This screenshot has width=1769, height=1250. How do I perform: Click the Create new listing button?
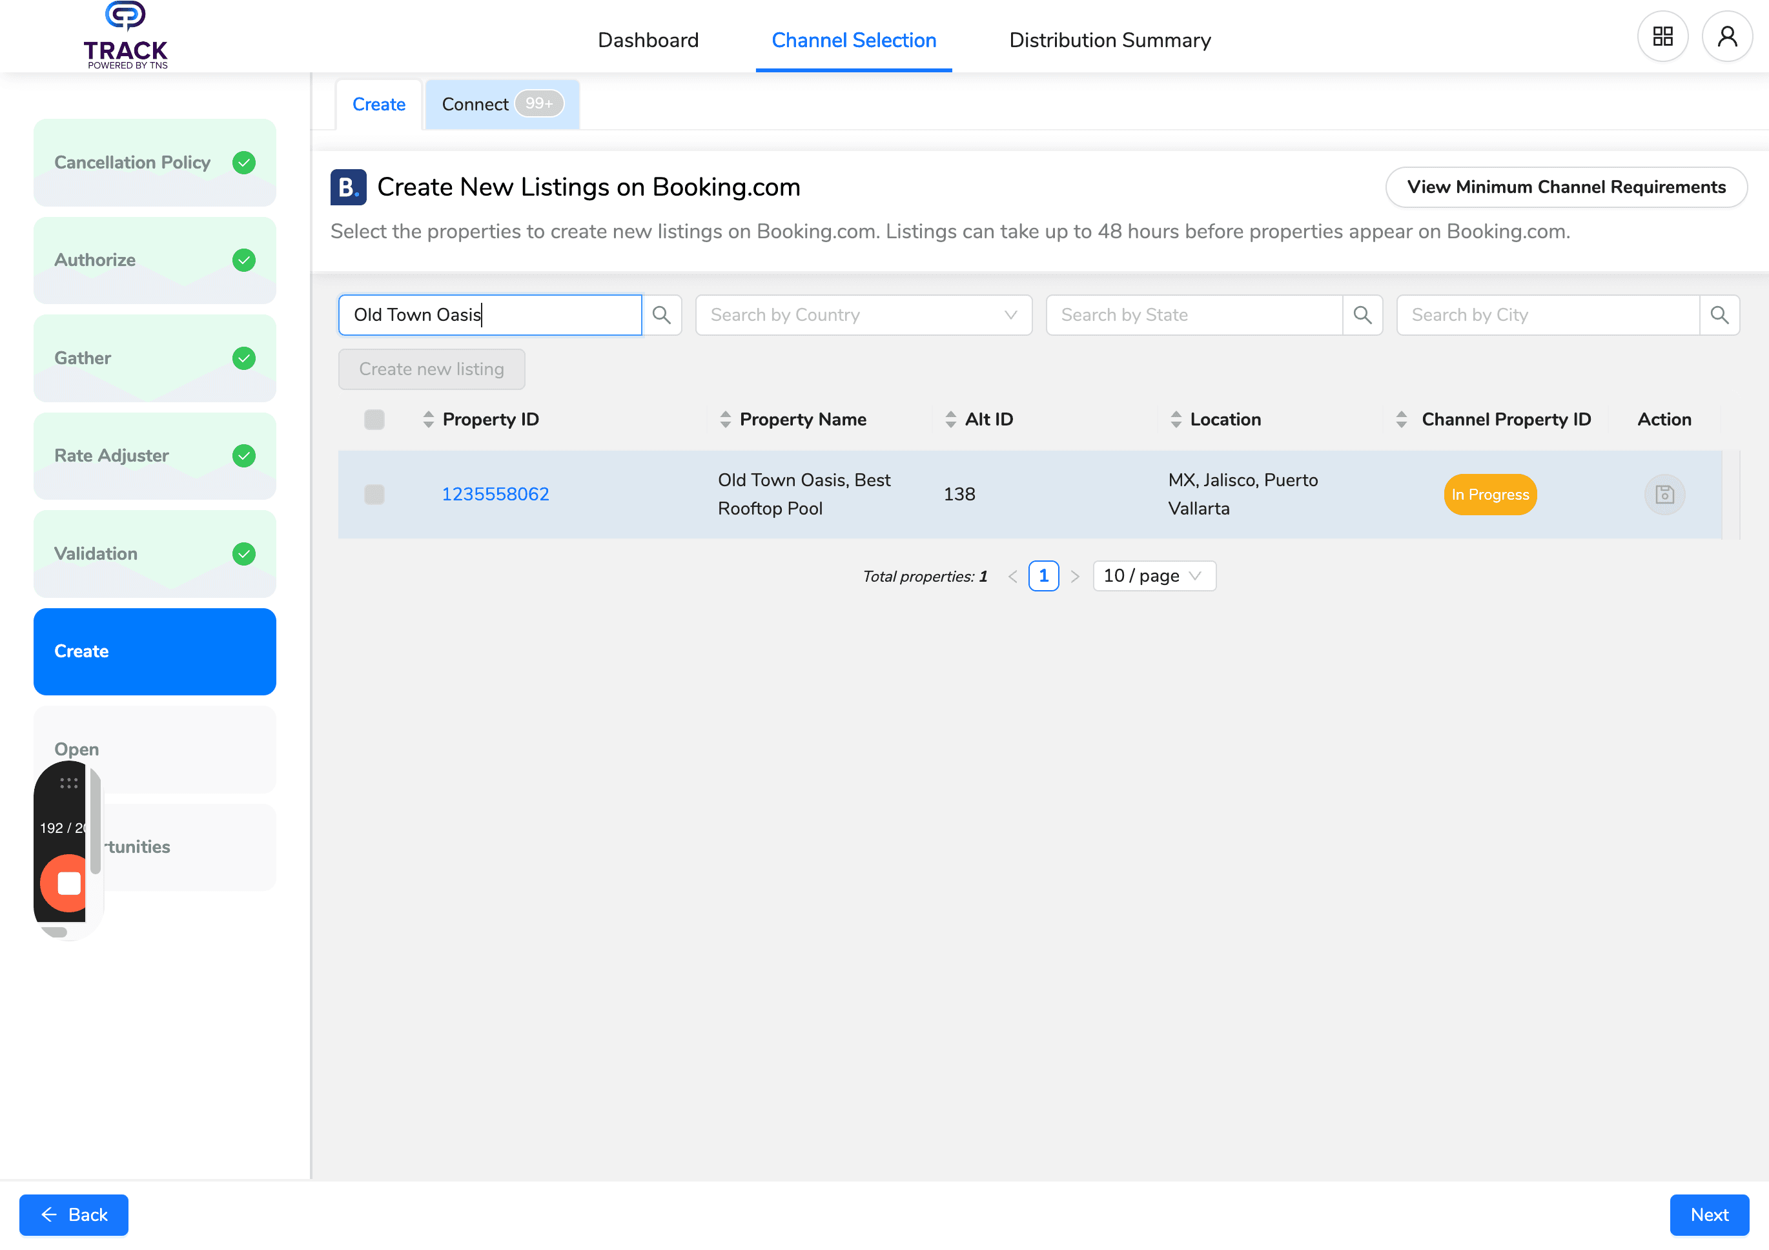click(x=431, y=369)
